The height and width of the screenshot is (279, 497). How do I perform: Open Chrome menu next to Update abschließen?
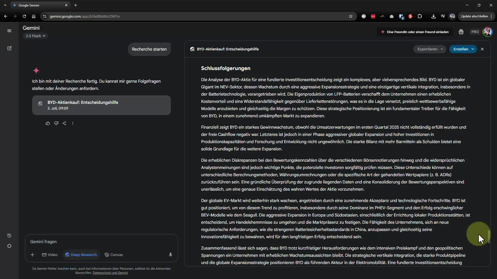pyautogui.click(x=491, y=16)
